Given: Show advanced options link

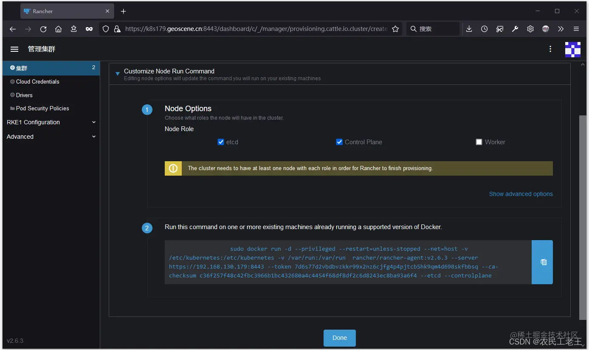Looking at the screenshot, I should pyautogui.click(x=521, y=194).
